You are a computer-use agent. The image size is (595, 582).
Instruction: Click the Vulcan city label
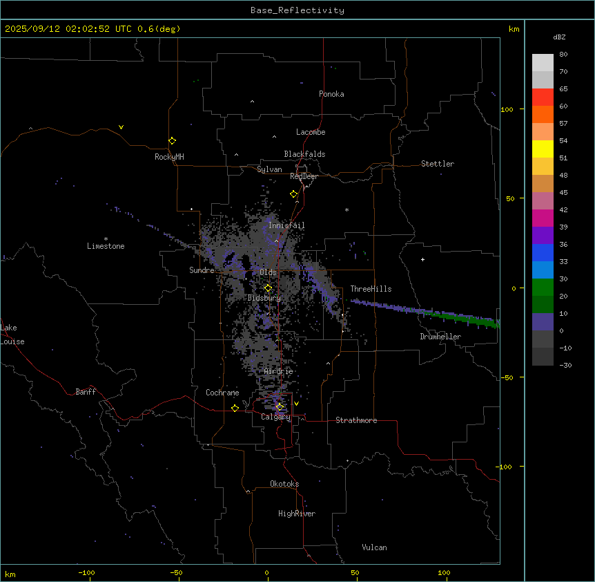(x=374, y=547)
